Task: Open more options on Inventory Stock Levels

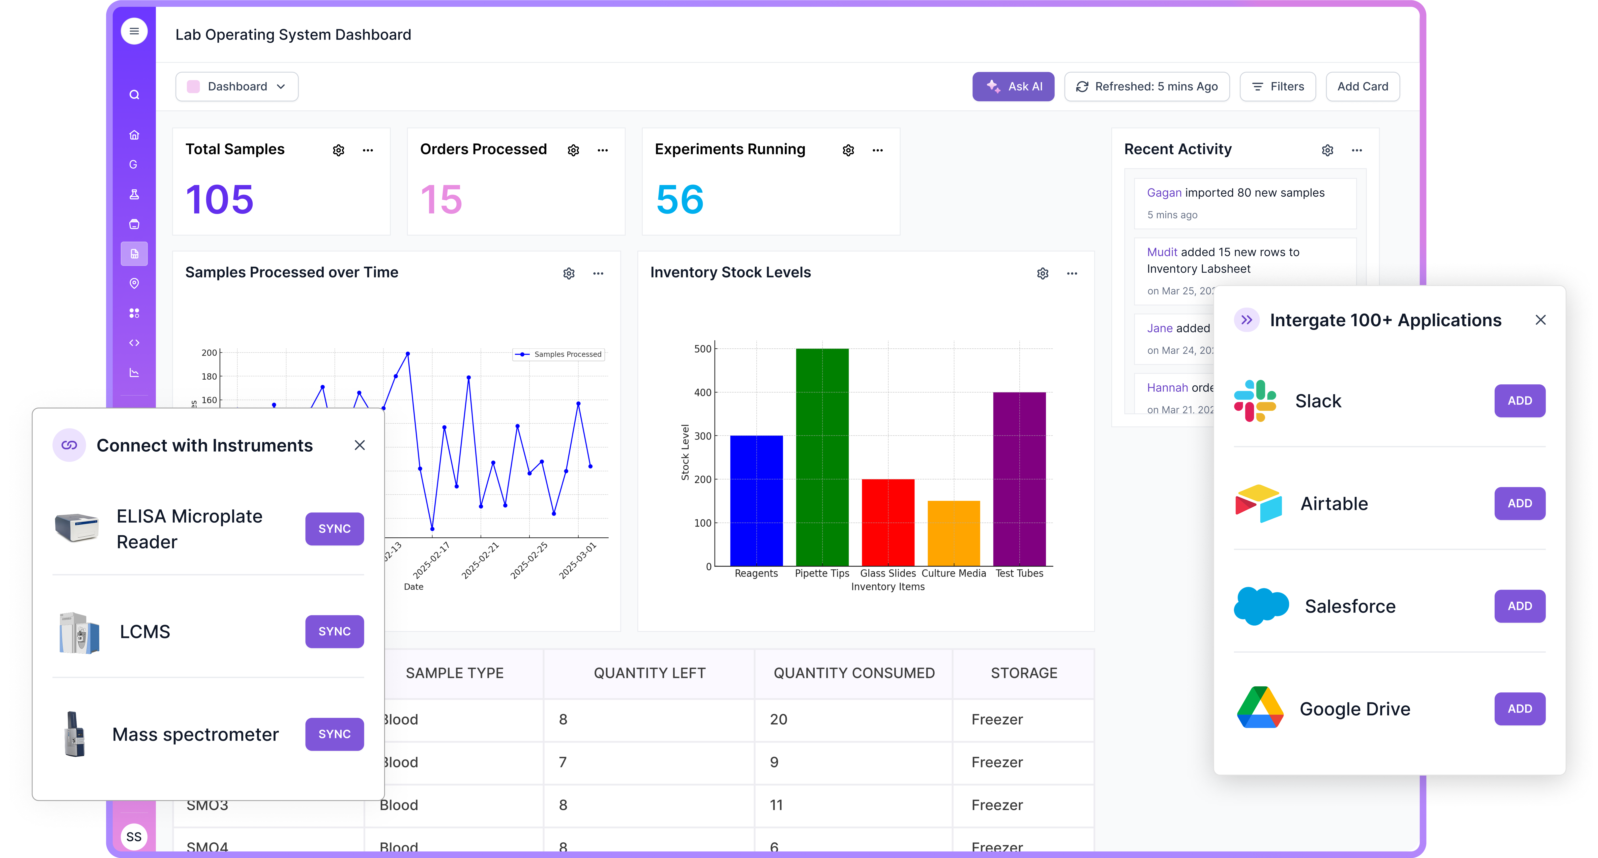Action: click(1072, 273)
